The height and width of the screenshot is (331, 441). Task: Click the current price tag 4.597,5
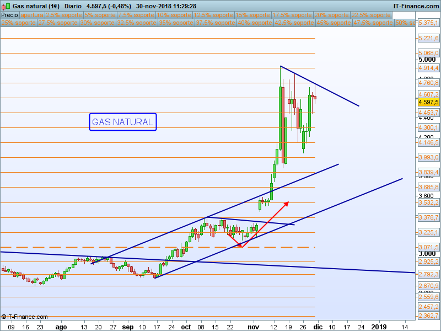point(428,102)
